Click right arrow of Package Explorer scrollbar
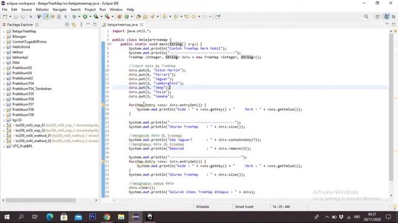 pyautogui.click(x=96, y=200)
